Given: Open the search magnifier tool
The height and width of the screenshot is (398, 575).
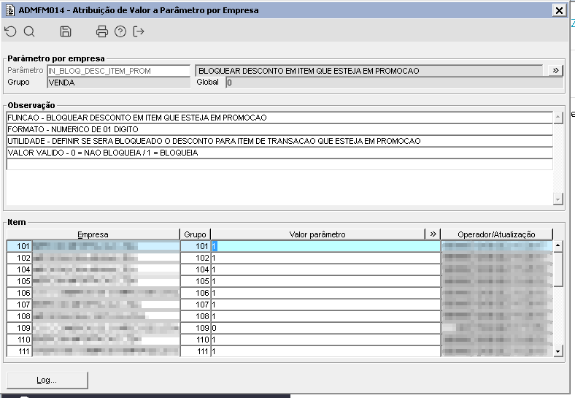Looking at the screenshot, I should pyautogui.click(x=29, y=31).
